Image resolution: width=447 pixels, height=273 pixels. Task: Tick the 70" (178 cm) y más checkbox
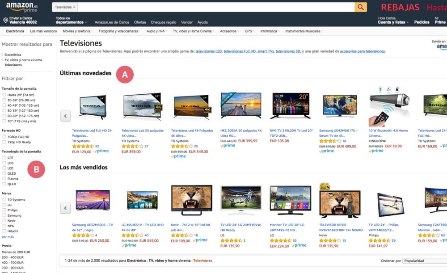coord(4,121)
